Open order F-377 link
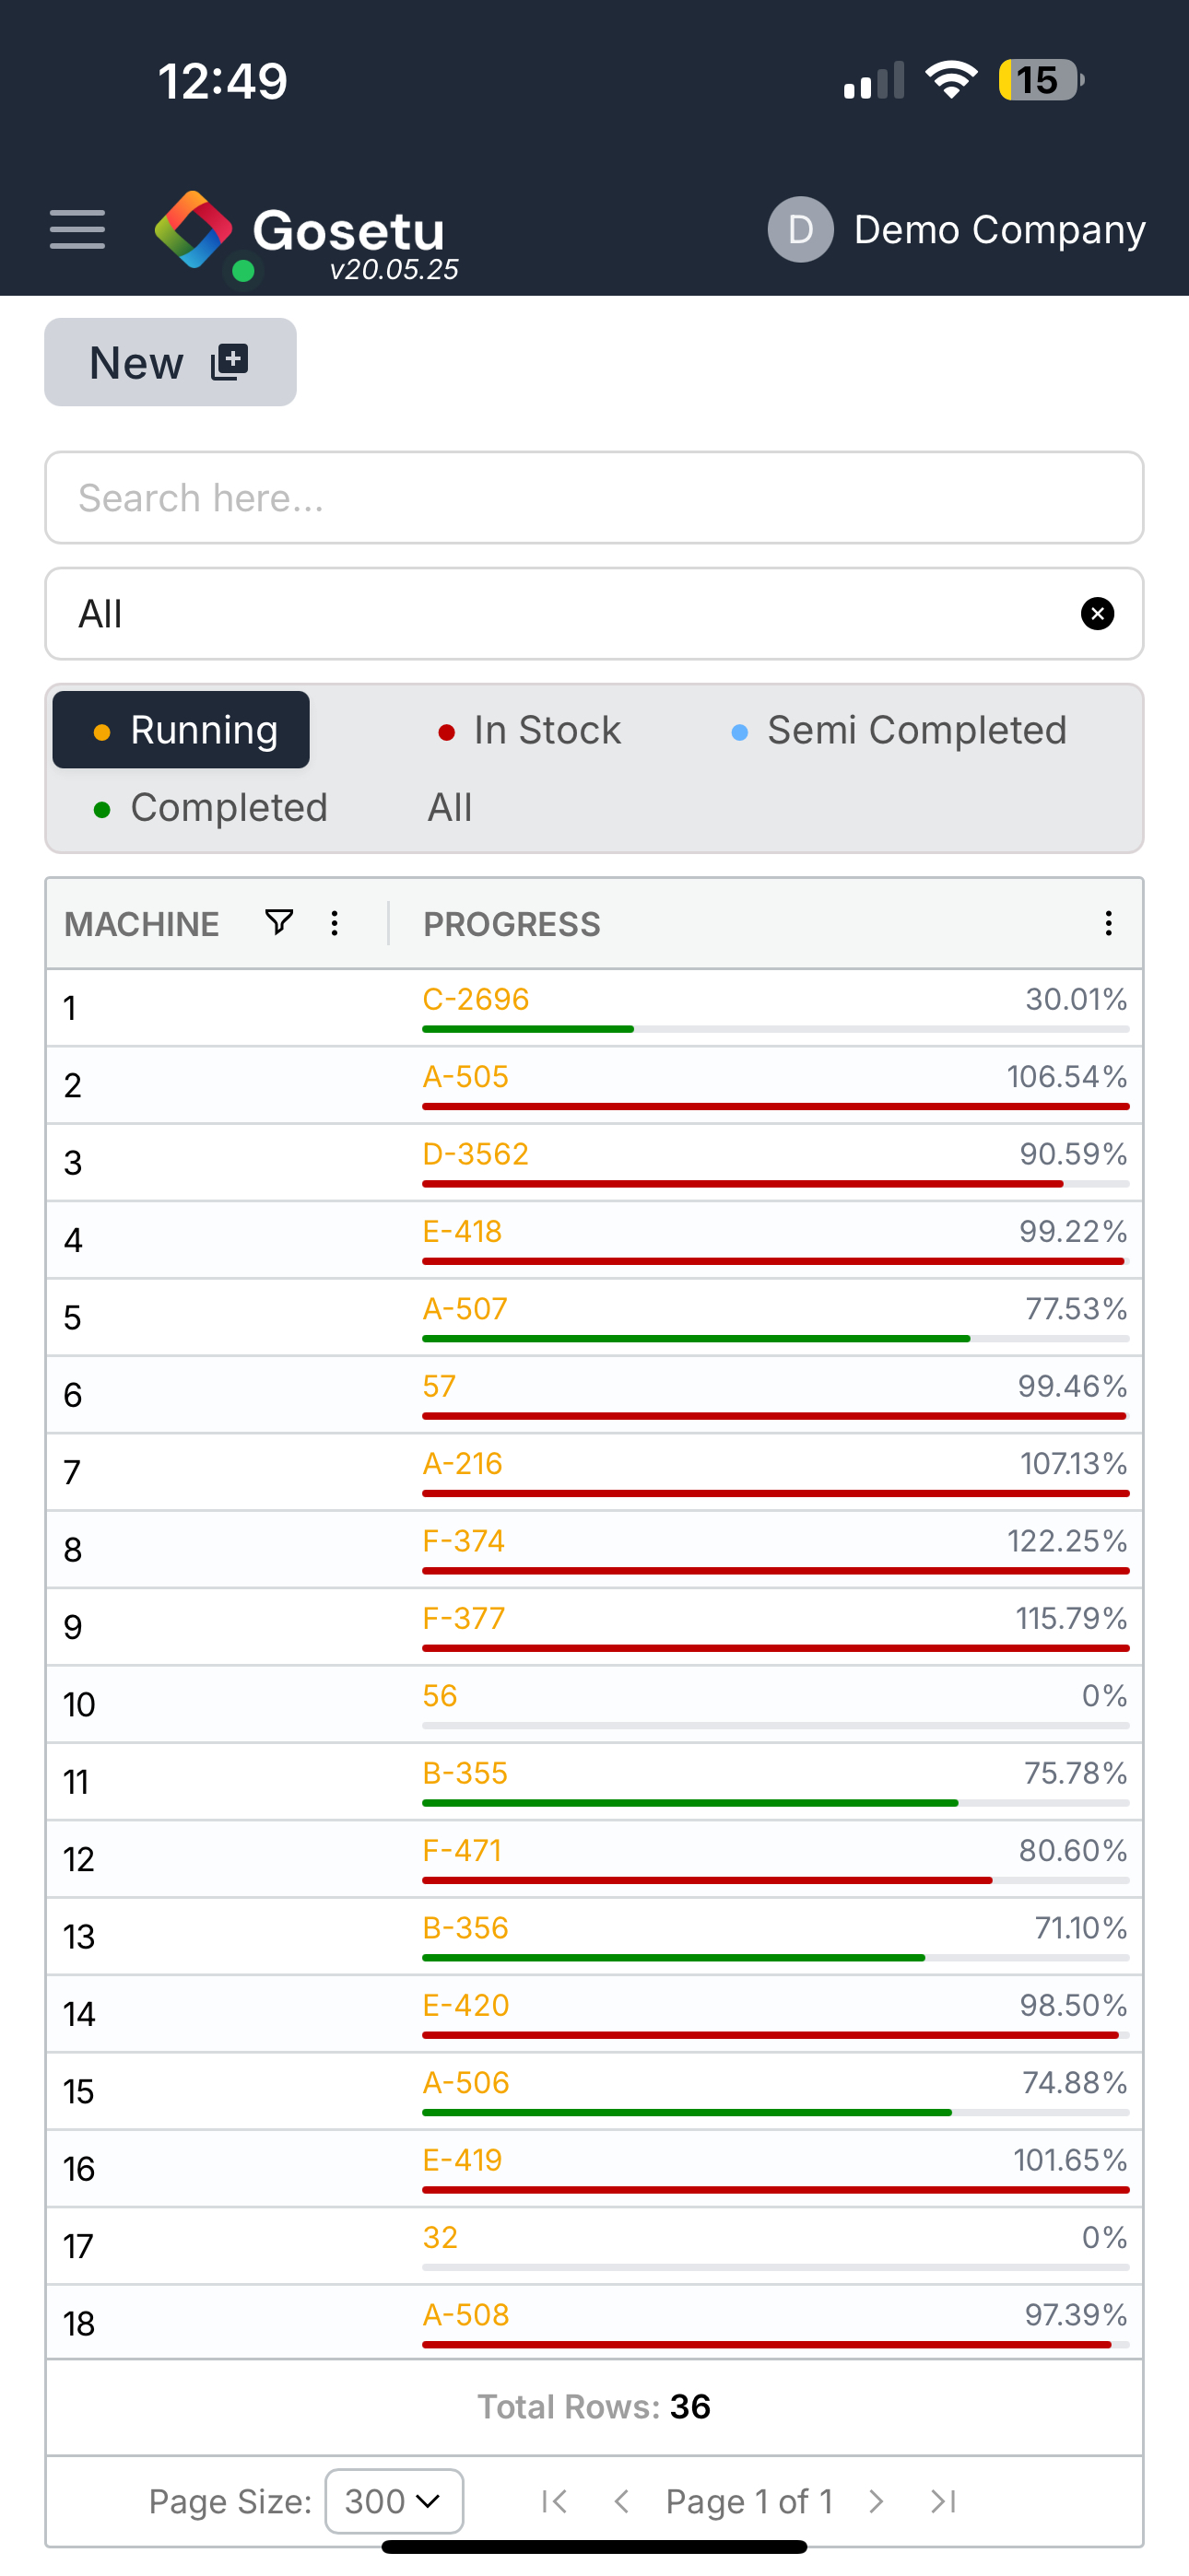 pos(464,1618)
